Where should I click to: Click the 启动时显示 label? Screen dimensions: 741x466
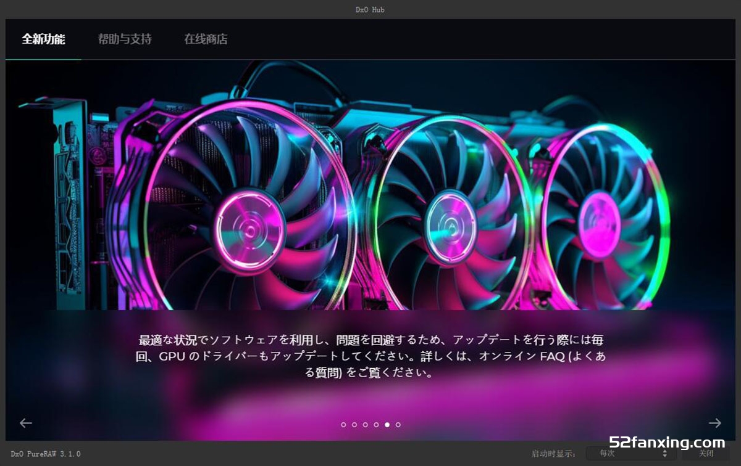554,454
